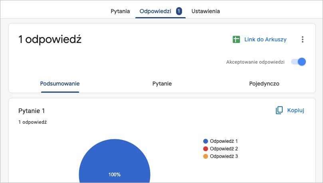Click the orange legend dot for Odpowiedź 3
The height and width of the screenshot is (183, 323).
(x=206, y=156)
